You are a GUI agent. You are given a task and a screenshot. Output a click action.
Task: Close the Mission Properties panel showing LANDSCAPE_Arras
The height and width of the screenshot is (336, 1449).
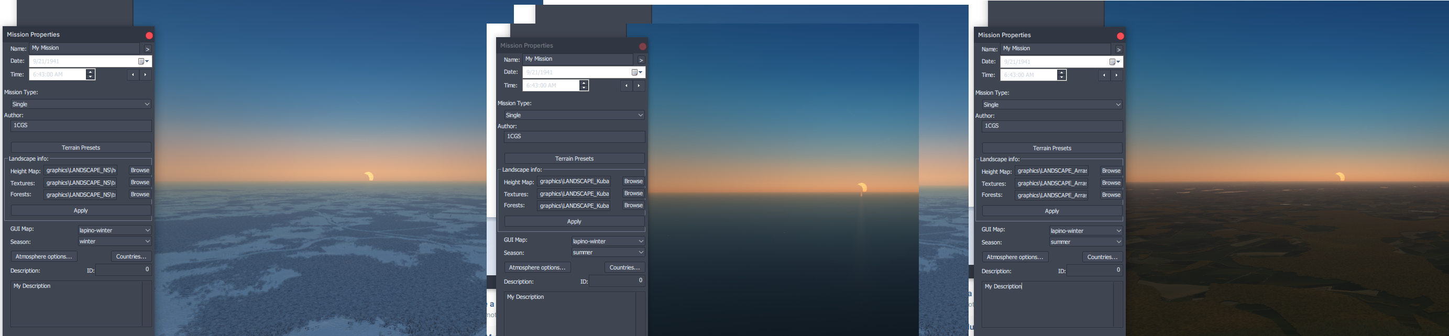pyautogui.click(x=1120, y=36)
